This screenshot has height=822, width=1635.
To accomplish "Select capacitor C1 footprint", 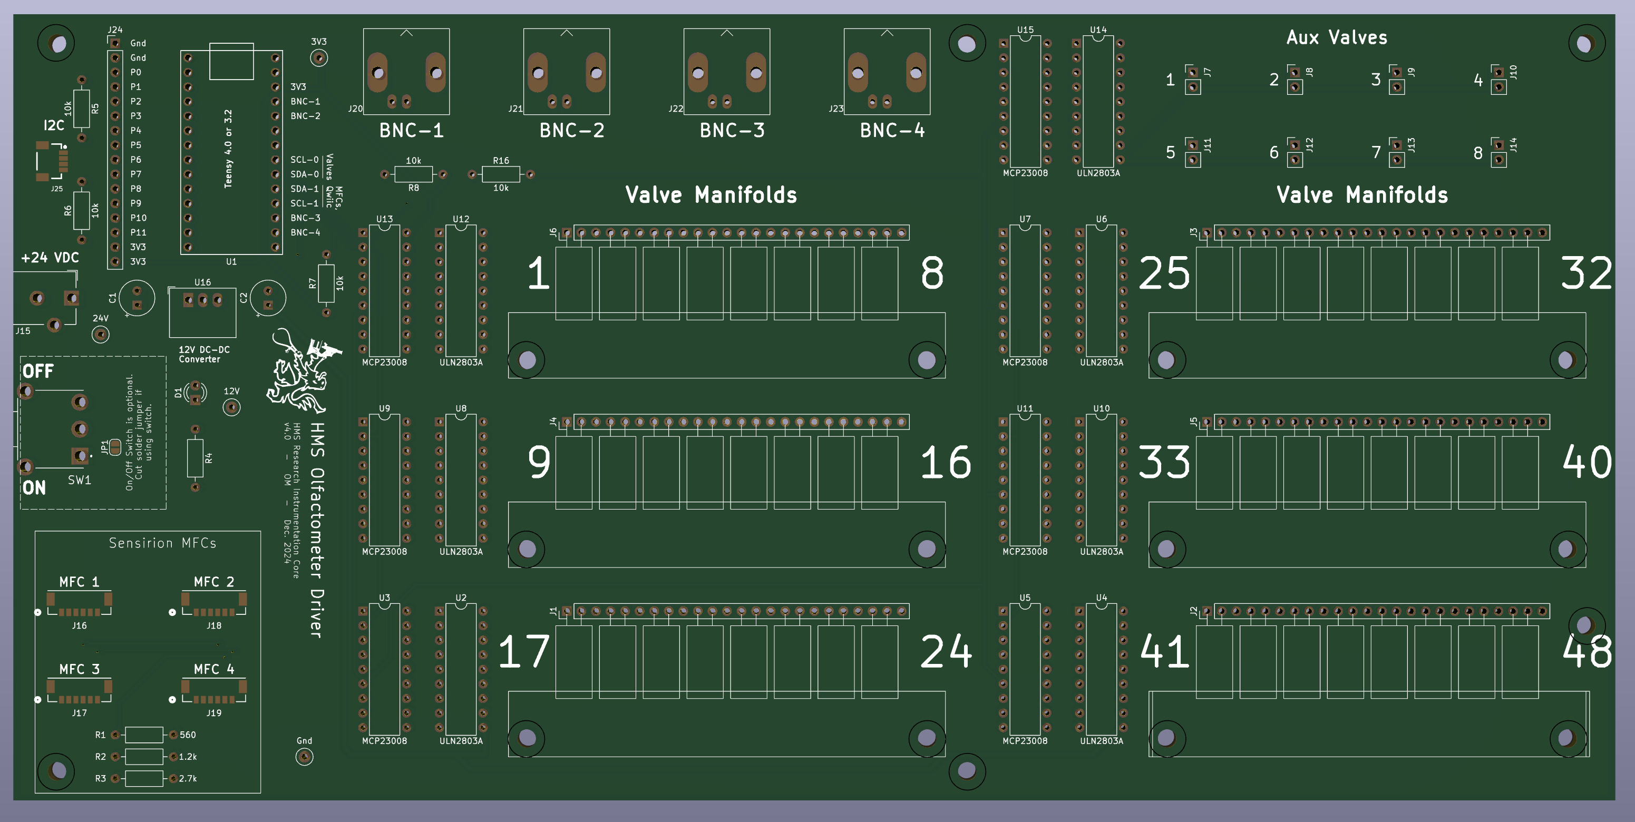I will pos(137,298).
